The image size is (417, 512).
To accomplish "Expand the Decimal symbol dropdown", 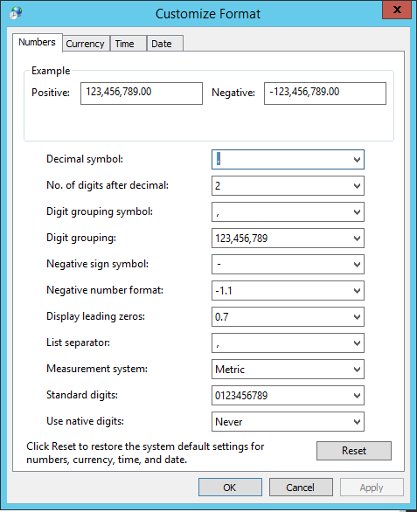I will tap(357, 160).
